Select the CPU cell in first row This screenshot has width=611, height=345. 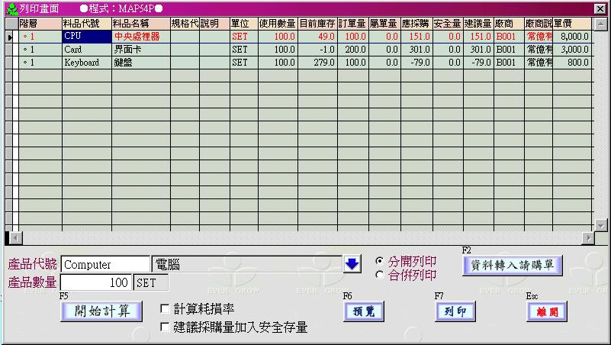86,36
